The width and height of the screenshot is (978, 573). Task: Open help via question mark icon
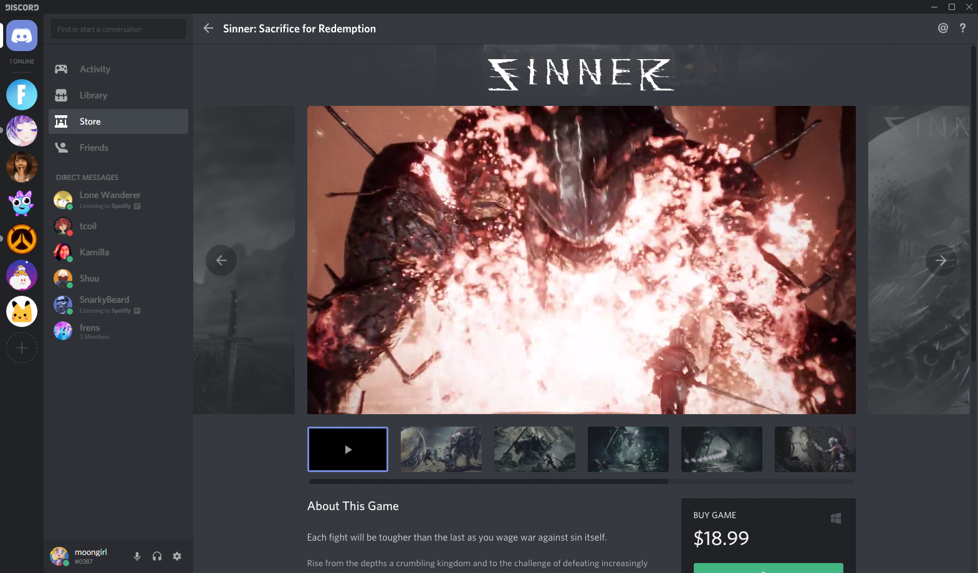962,28
